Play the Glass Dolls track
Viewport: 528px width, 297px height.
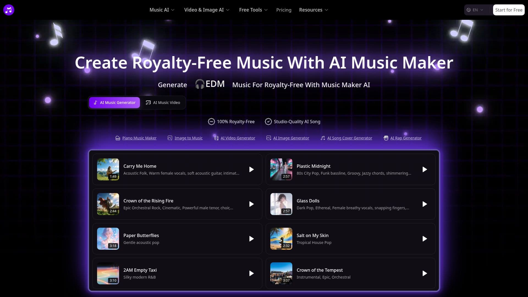[425, 204]
